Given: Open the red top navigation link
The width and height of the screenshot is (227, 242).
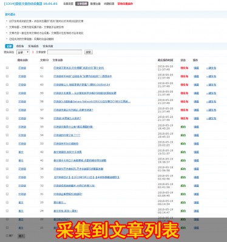Looking at the screenshot, I should tap(125, 4).
